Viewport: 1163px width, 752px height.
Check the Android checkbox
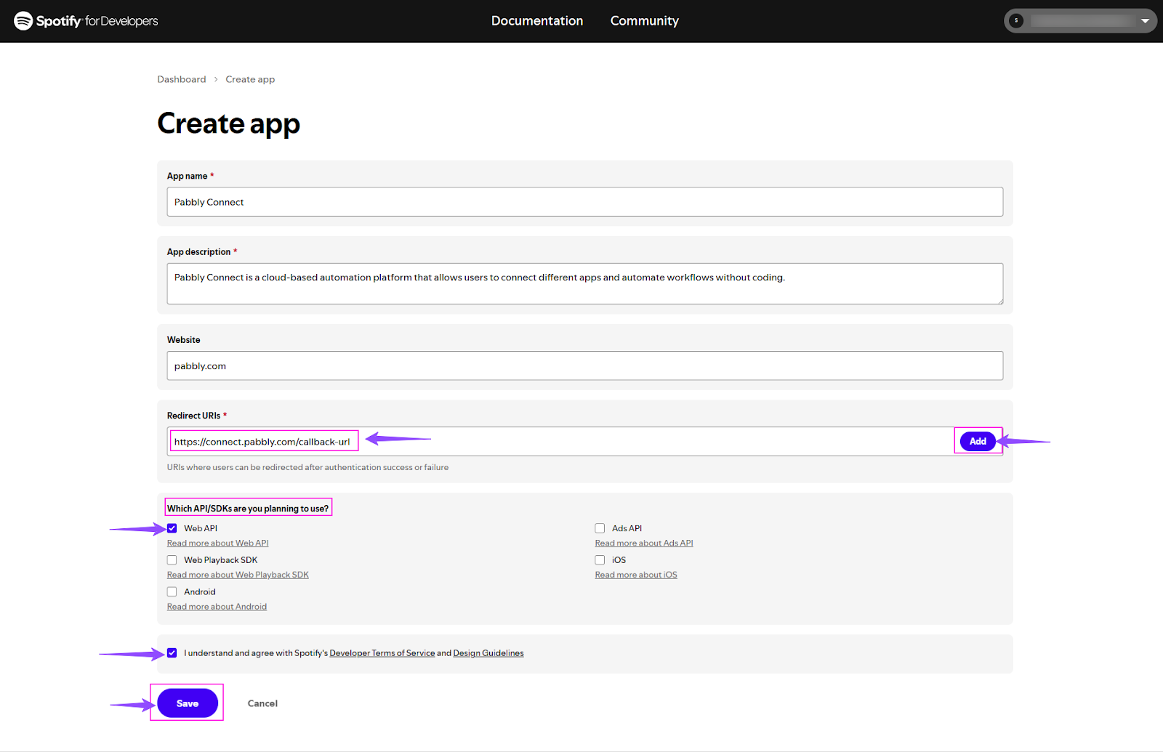tap(172, 592)
